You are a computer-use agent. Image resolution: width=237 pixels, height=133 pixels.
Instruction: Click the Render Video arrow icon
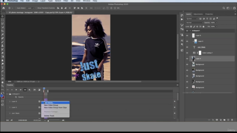[11, 120]
